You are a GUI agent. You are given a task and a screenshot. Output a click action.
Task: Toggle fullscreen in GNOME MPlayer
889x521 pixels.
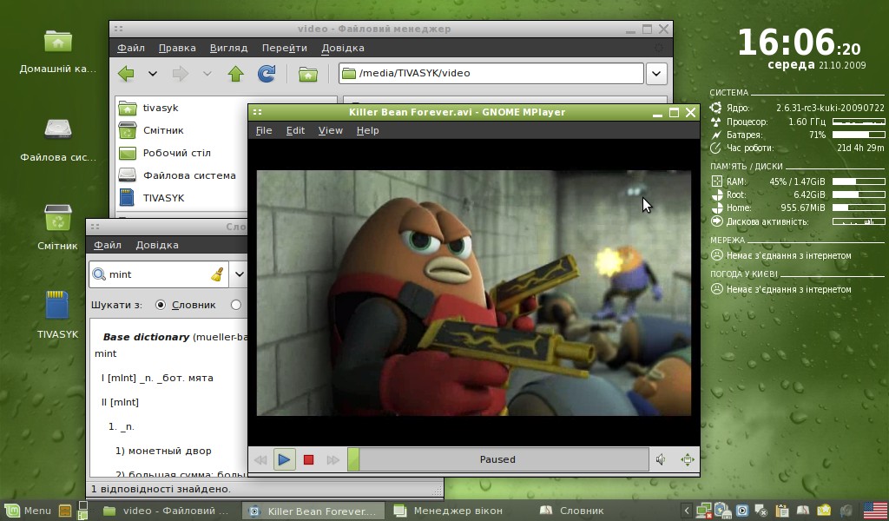(688, 459)
